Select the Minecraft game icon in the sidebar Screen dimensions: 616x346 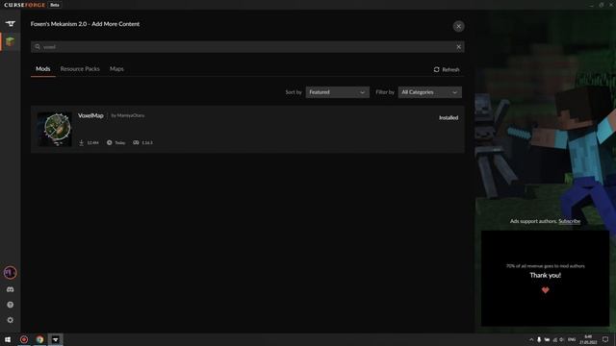[x=11, y=41]
